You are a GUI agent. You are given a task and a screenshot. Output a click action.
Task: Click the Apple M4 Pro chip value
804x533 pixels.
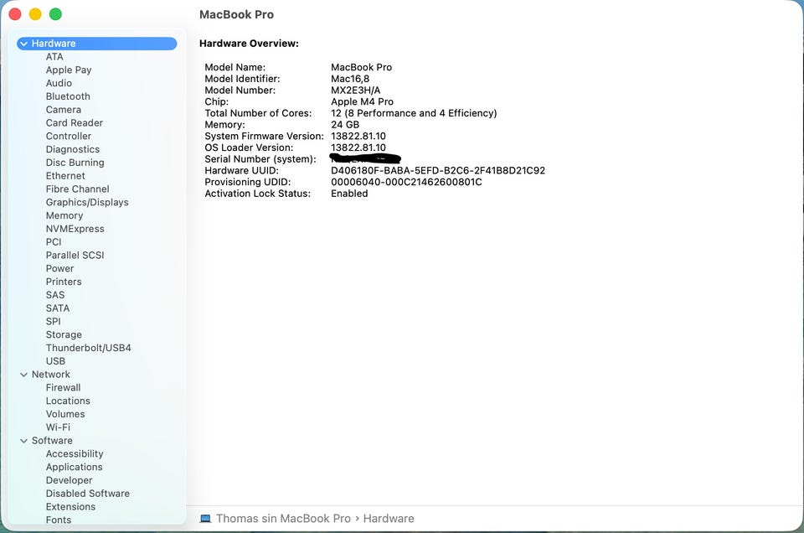click(x=362, y=102)
